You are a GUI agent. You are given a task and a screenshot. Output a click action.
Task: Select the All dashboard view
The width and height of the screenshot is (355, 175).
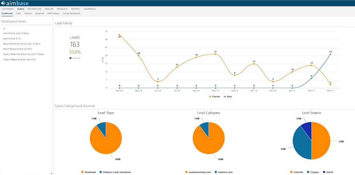coord(4,28)
